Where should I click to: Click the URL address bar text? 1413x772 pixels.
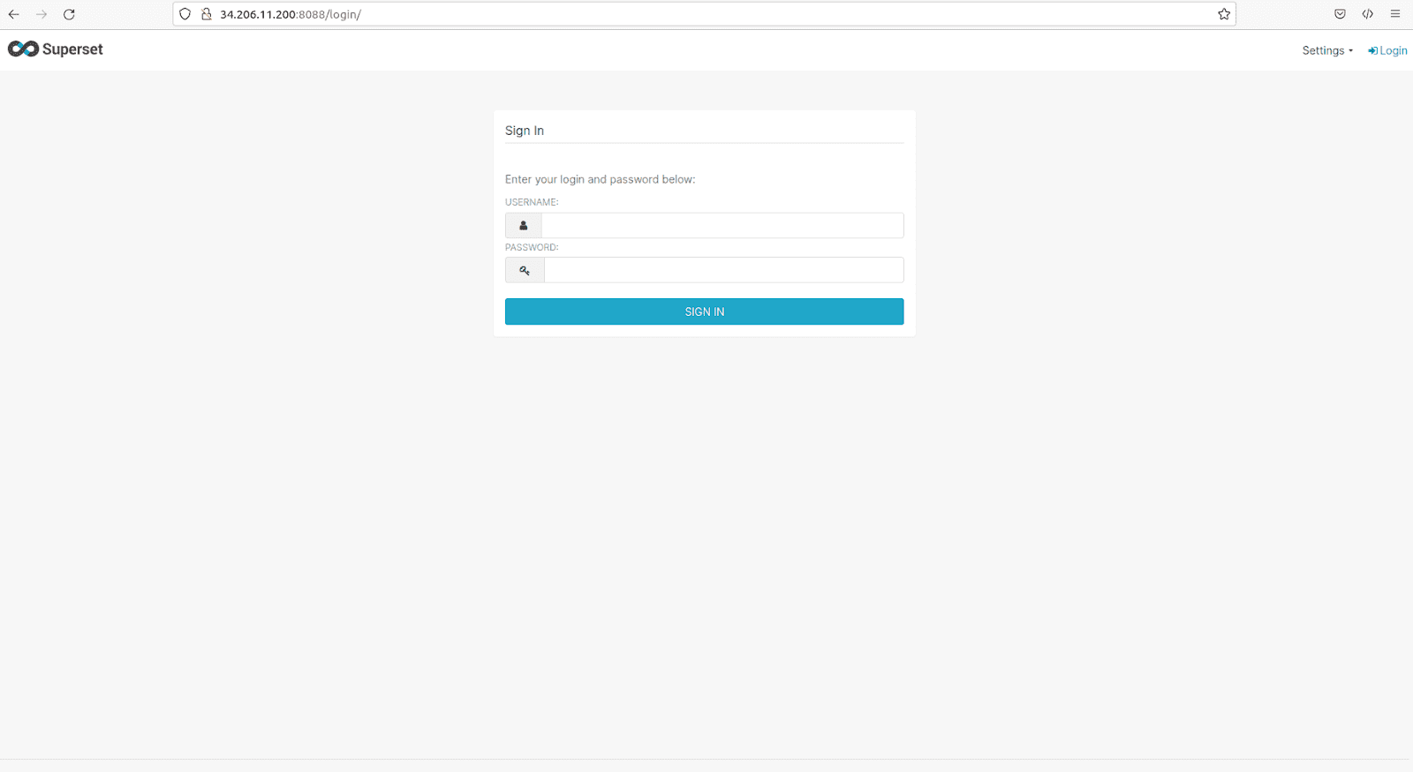pyautogui.click(x=291, y=14)
